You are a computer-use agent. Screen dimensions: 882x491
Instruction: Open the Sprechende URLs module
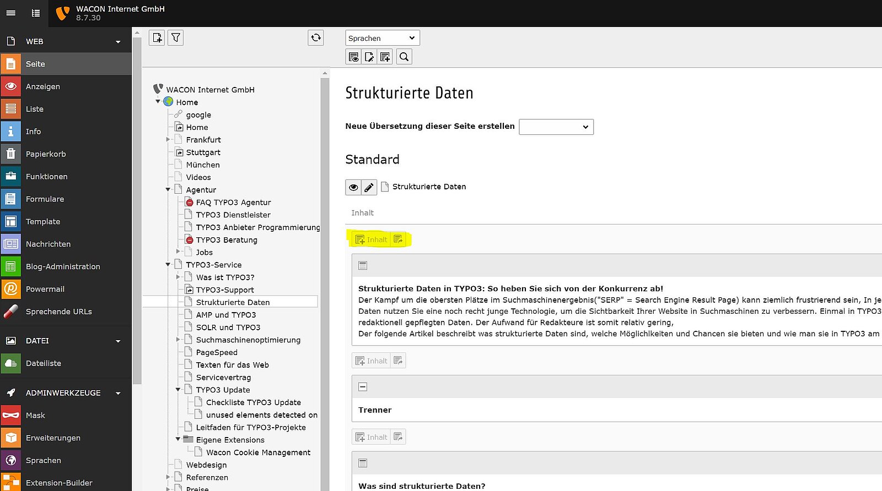(58, 312)
